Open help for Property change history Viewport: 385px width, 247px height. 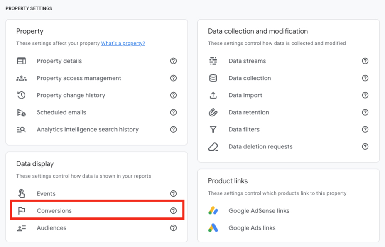click(x=173, y=95)
